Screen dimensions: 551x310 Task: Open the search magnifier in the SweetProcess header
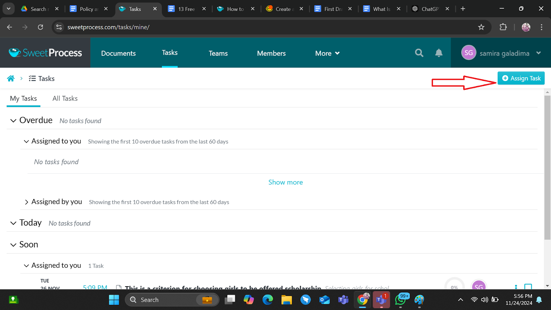click(419, 53)
